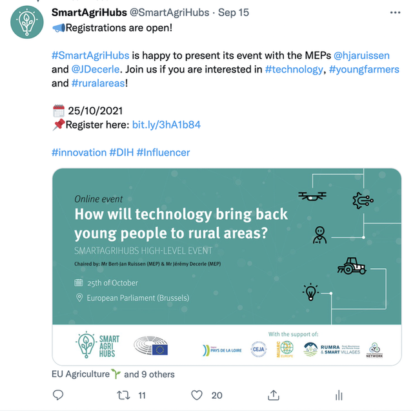Open the online event banner image
The height and width of the screenshot is (411, 413).
point(227,267)
